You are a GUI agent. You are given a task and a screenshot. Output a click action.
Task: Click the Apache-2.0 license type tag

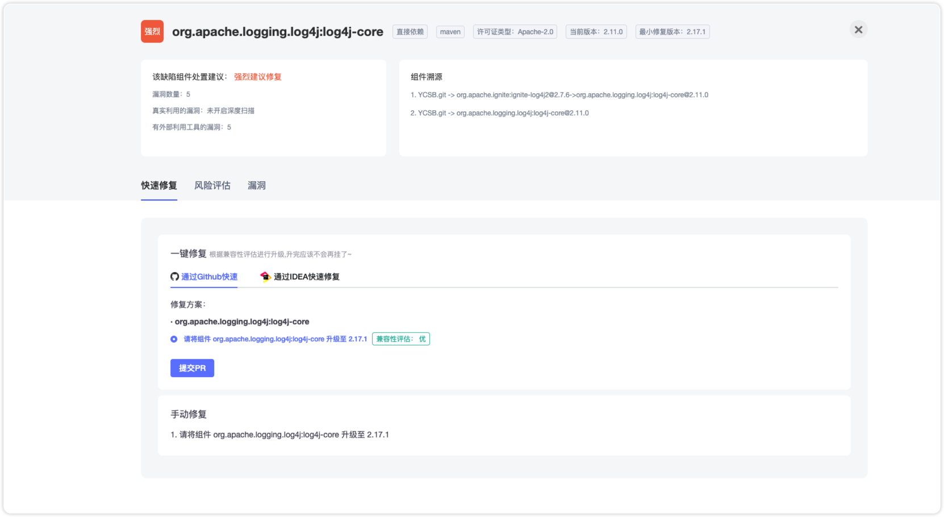(x=515, y=32)
